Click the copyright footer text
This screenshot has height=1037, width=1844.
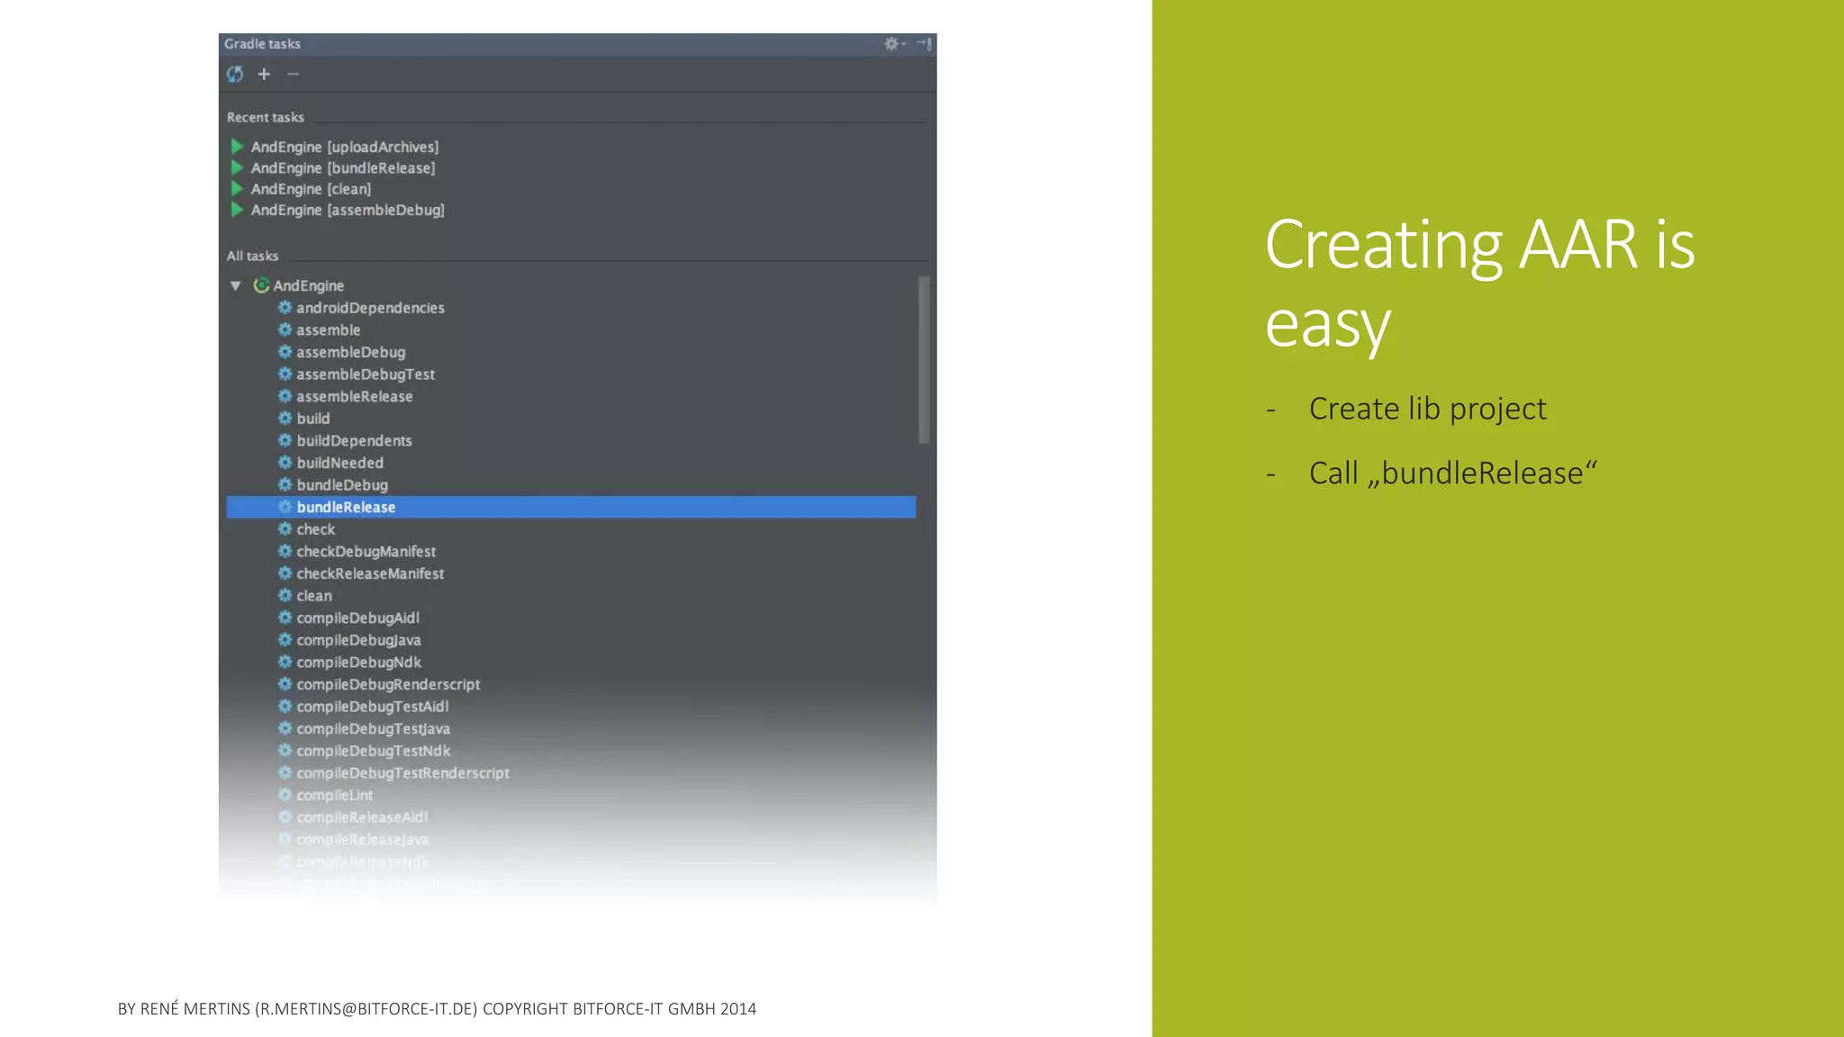(437, 1009)
